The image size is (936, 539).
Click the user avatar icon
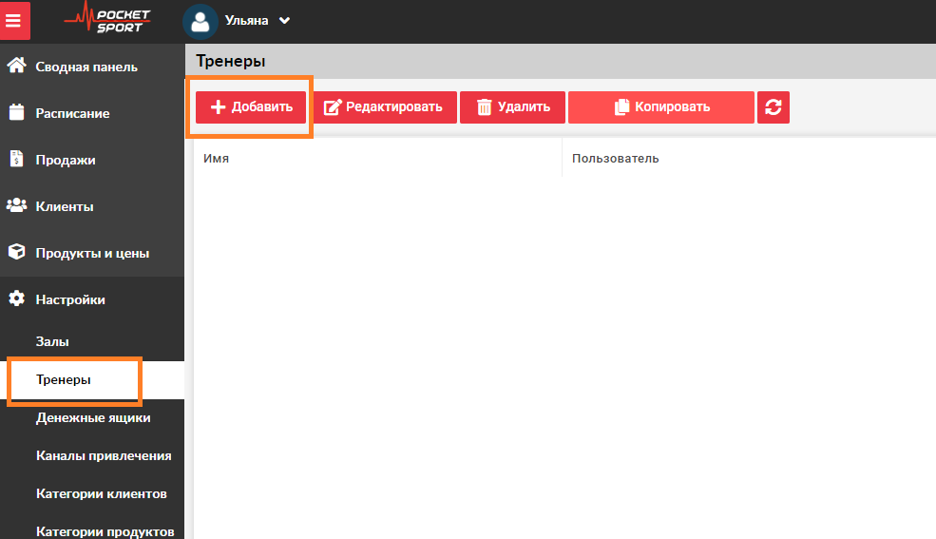200,21
